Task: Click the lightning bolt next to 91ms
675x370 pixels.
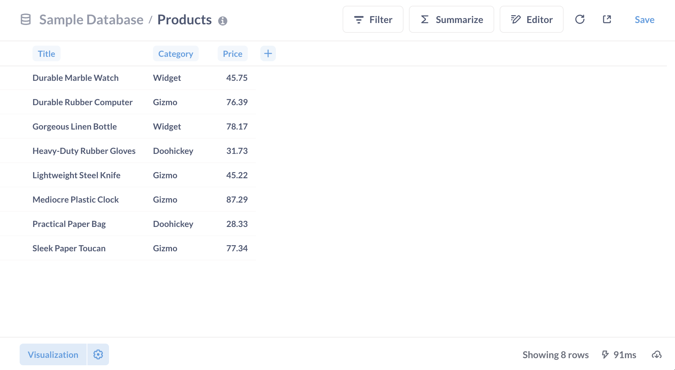Action: 605,355
